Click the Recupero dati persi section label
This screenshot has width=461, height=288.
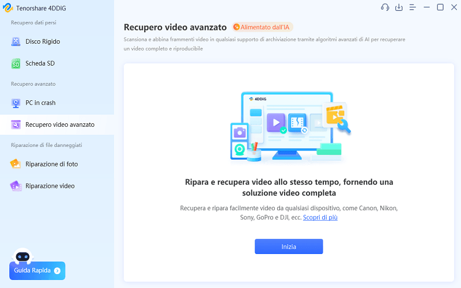(33, 22)
